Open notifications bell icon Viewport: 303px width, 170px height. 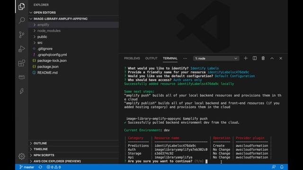click(x=282, y=167)
